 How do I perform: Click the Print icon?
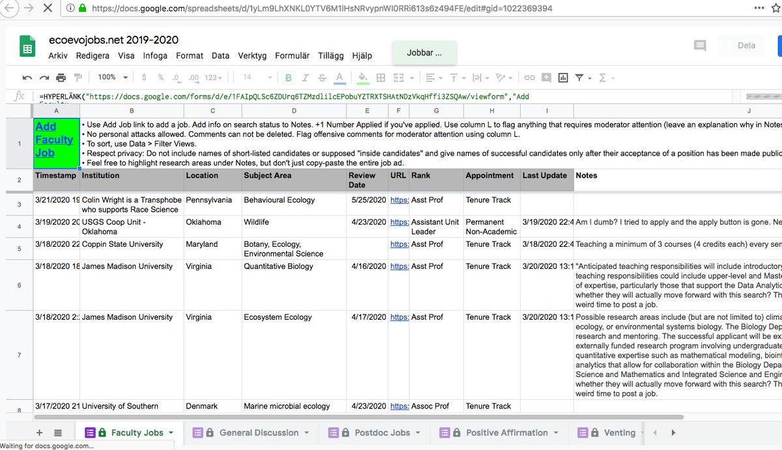61,77
